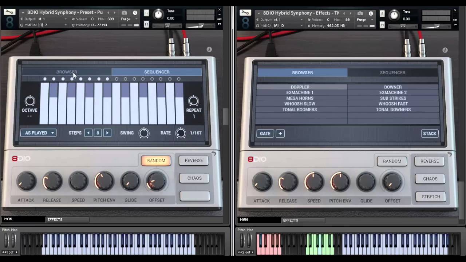
Task: Disable RANDOM on the Preset pedal
Action: coord(156,160)
